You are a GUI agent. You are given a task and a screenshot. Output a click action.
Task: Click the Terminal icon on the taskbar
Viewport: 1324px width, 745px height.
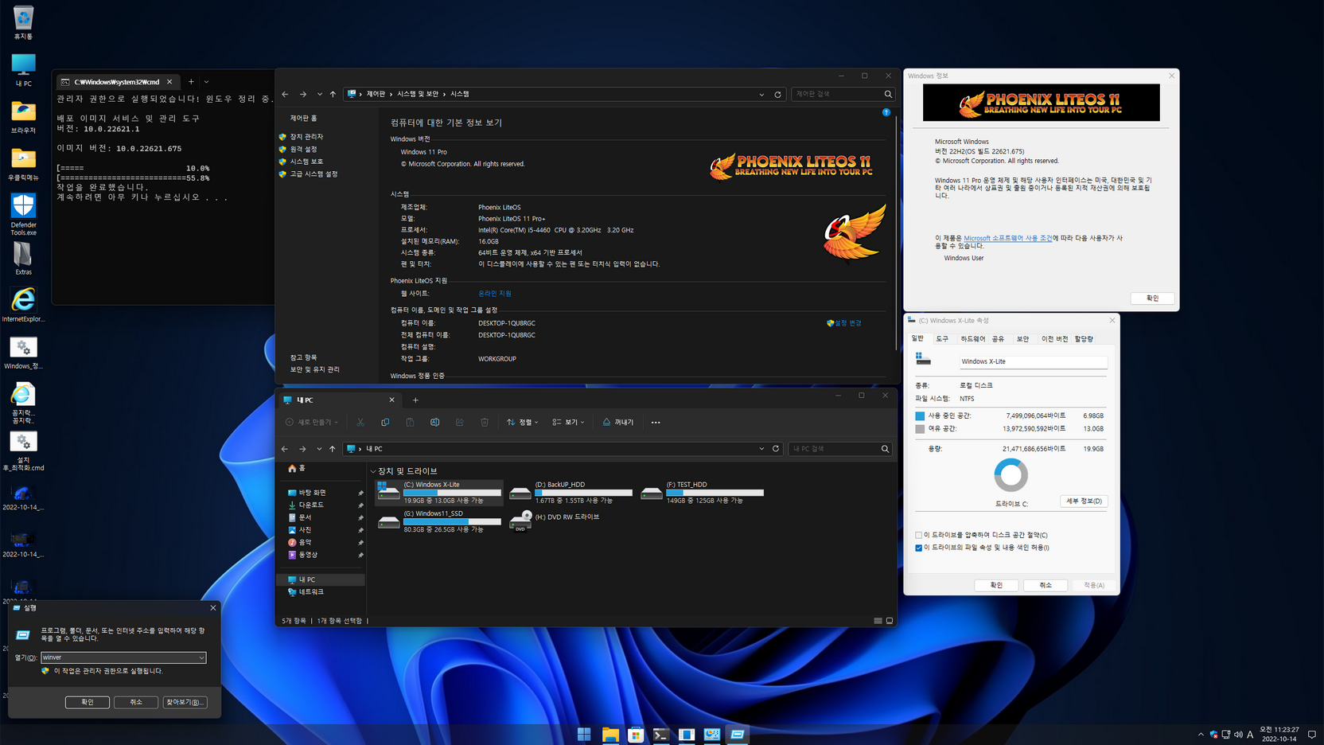tap(661, 734)
